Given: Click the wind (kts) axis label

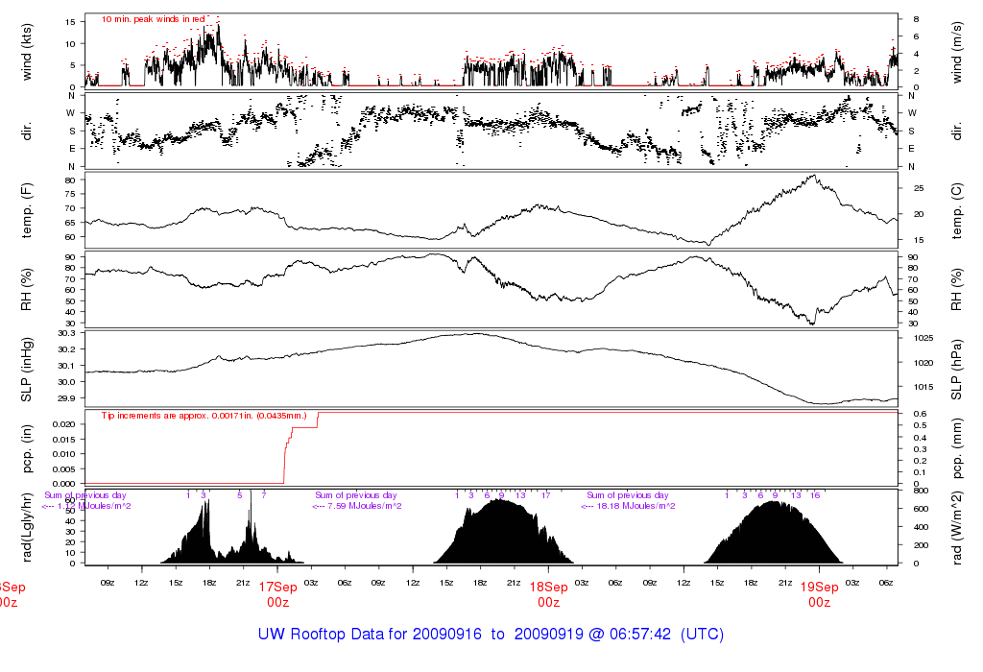Looking at the screenshot, I should [26, 52].
